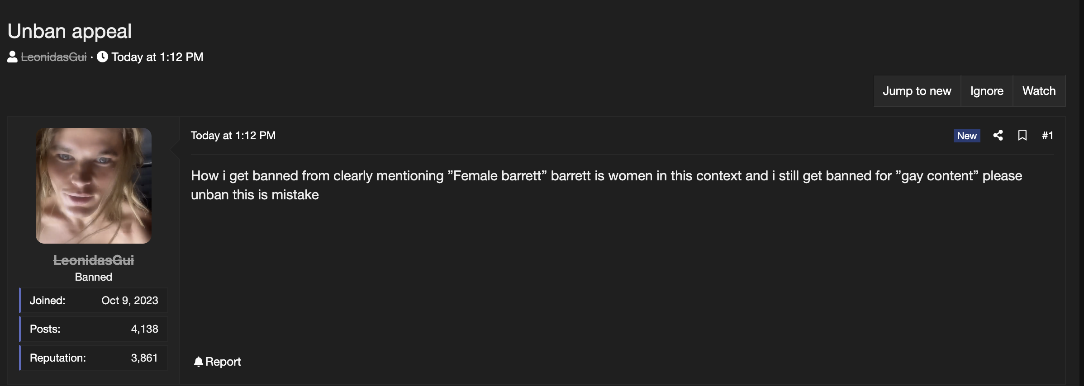Screen dimensions: 1084x386
Task: Click the clock icon near thread date
Action: [103, 57]
